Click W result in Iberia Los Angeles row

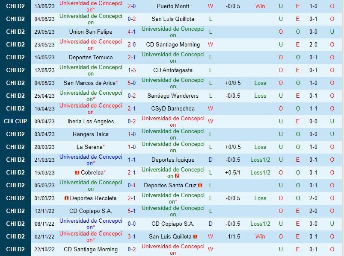tap(211, 122)
